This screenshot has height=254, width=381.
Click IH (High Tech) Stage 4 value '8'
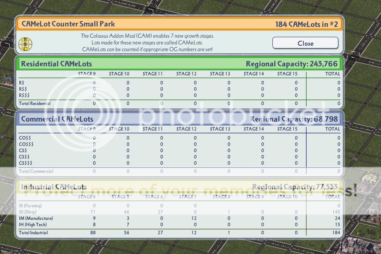tap(94, 224)
